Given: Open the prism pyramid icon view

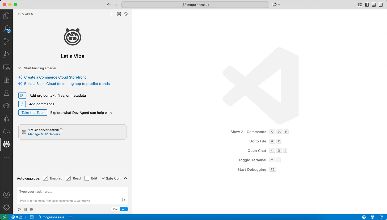Looking at the screenshot, I should pos(6,119).
